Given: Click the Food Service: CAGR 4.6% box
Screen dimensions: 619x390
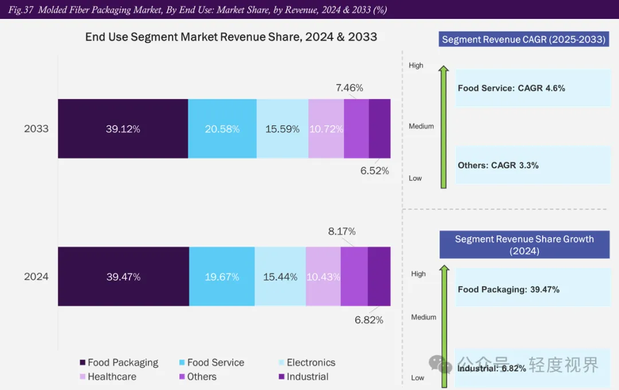Looking at the screenshot, I should tap(533, 88).
